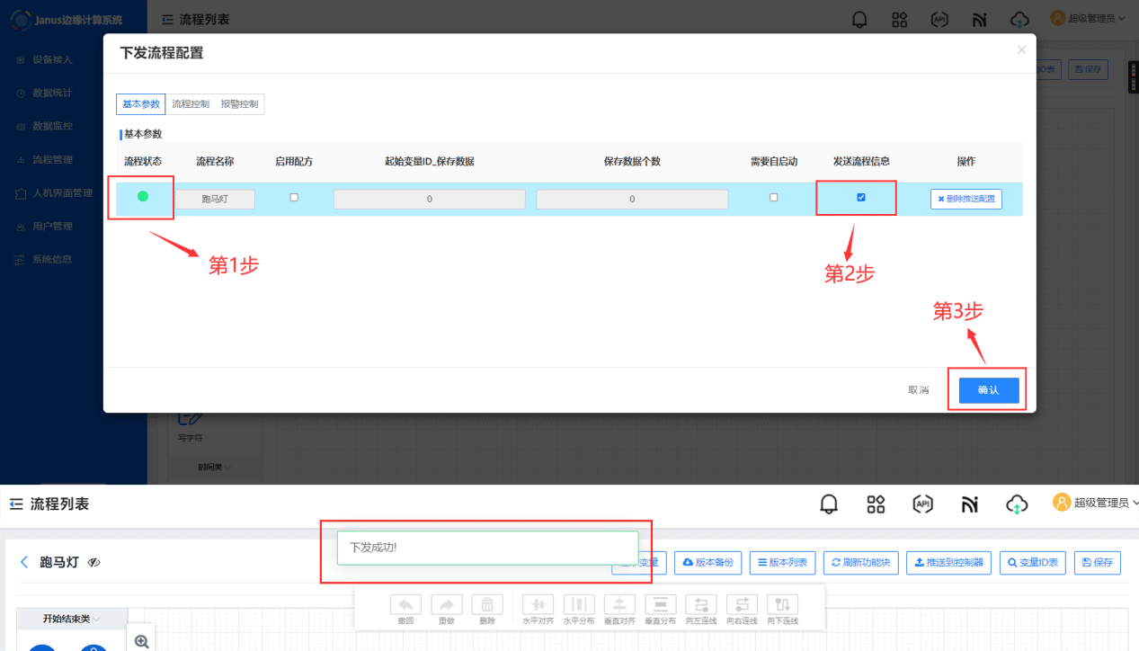This screenshot has width=1139, height=651.
Task: Uncheck the 发送流程信息 checkbox
Action: point(861,198)
